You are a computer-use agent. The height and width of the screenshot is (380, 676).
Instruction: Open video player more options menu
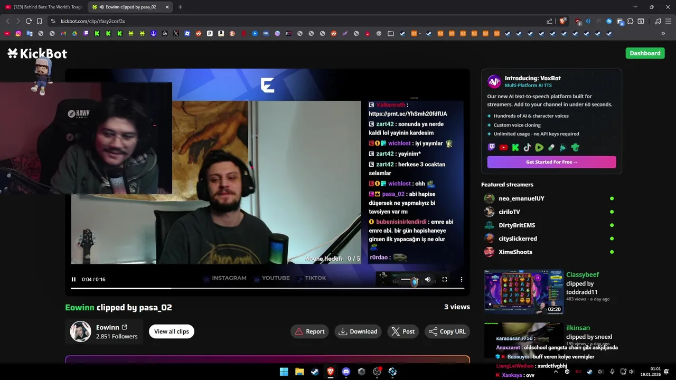point(461,279)
